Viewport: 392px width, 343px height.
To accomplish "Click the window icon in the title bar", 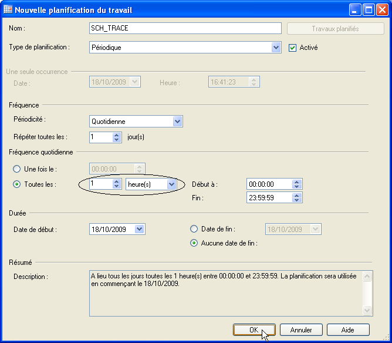I will (x=7, y=10).
